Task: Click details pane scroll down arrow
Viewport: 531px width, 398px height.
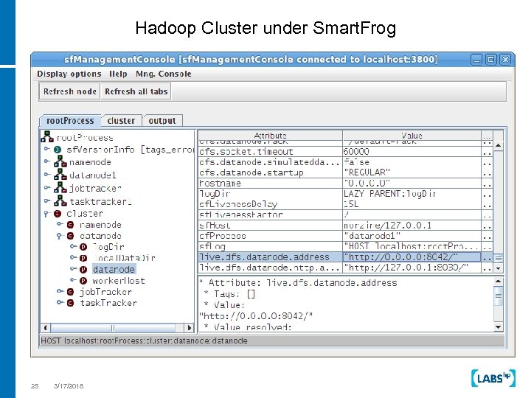Action: point(498,327)
